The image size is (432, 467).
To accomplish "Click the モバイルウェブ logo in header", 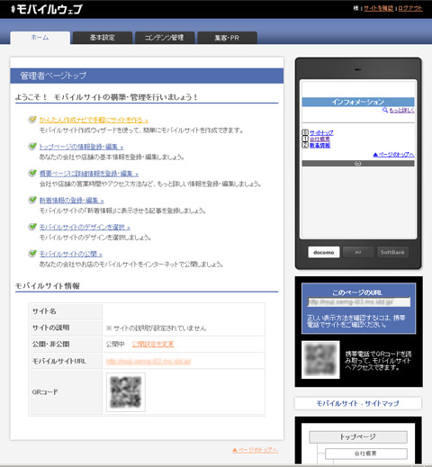I will (x=47, y=9).
